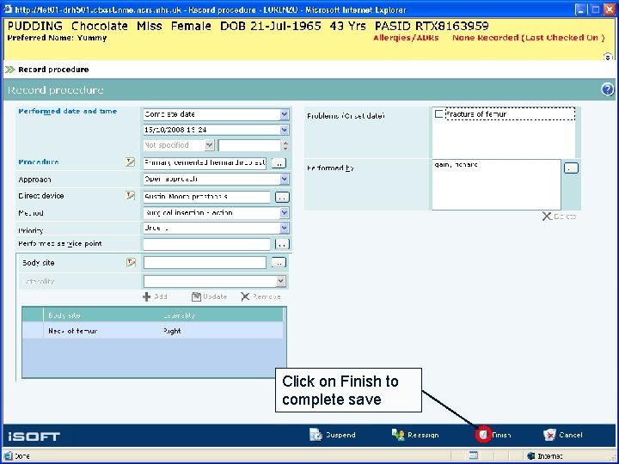The width and height of the screenshot is (619, 464).
Task: Click the edit icon beside Procedure
Action: click(130, 162)
